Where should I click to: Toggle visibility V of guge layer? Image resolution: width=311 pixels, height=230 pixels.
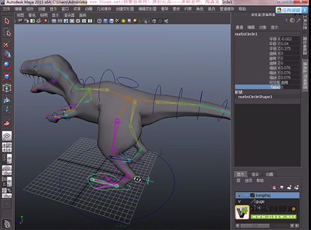(239, 201)
